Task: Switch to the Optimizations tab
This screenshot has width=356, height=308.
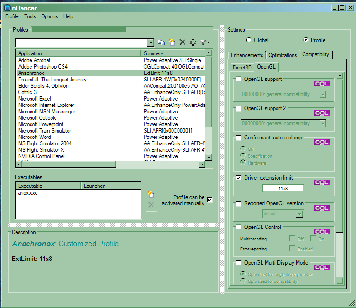Action: (283, 55)
